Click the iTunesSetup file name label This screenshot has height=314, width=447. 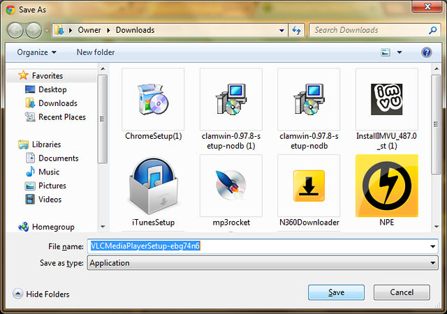point(153,223)
